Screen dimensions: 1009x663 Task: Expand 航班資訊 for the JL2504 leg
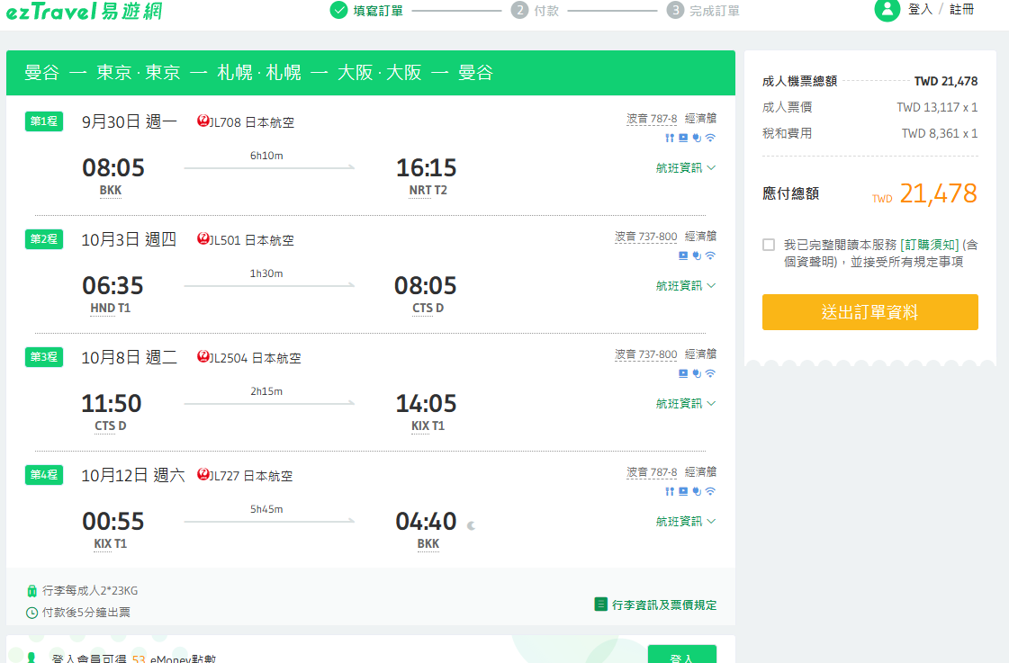[x=685, y=403]
